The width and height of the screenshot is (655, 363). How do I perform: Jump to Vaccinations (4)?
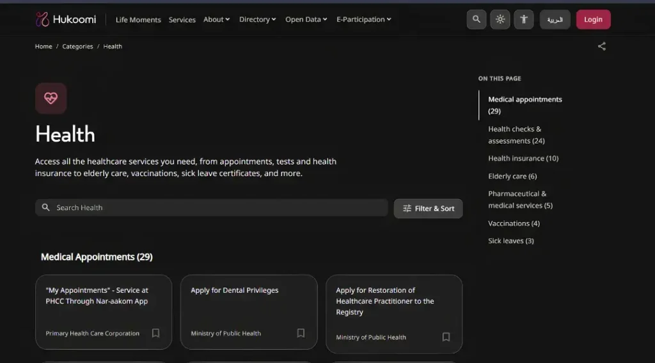[514, 223]
